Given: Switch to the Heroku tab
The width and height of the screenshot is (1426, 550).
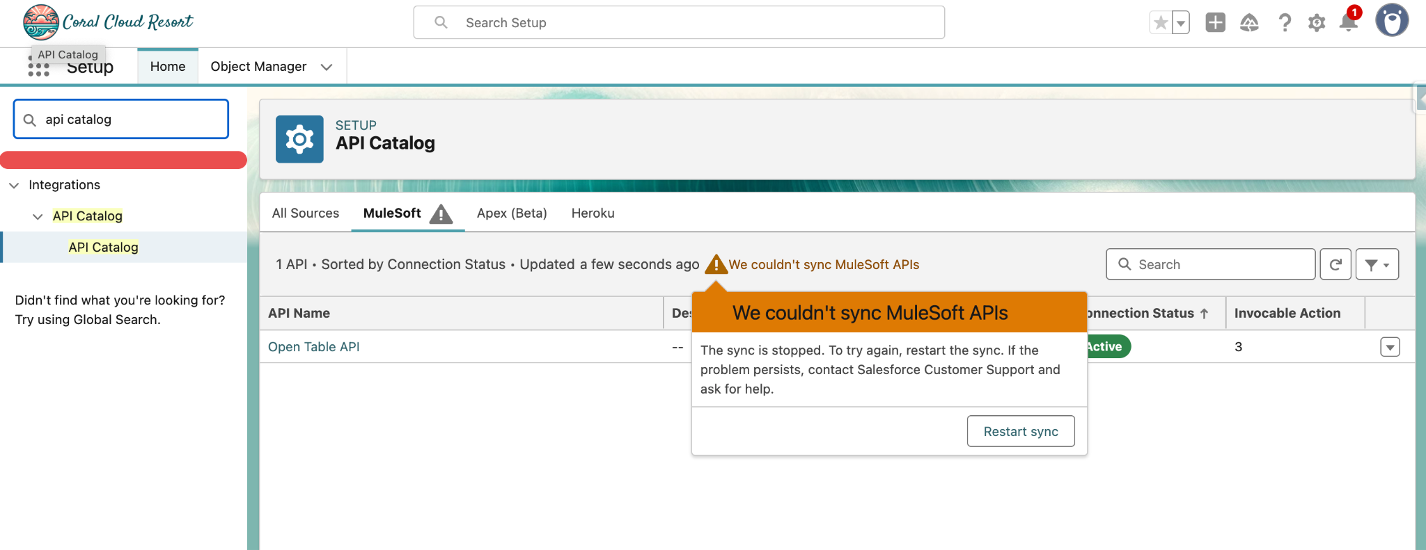Looking at the screenshot, I should click(593, 213).
